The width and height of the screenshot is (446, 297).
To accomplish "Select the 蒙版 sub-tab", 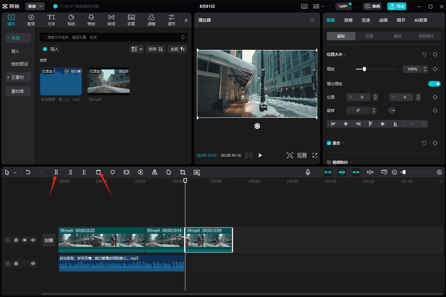I will click(398, 36).
